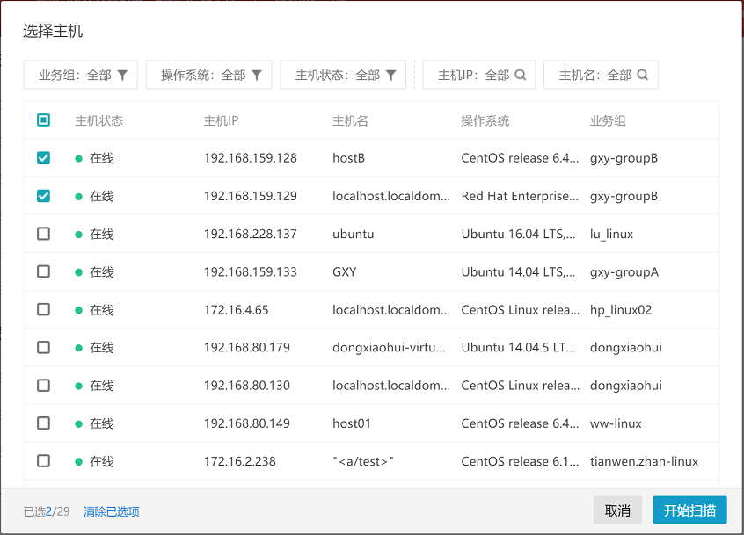Uncheck the hostB row checkbox
Viewport: 744px width, 535px height.
43,158
